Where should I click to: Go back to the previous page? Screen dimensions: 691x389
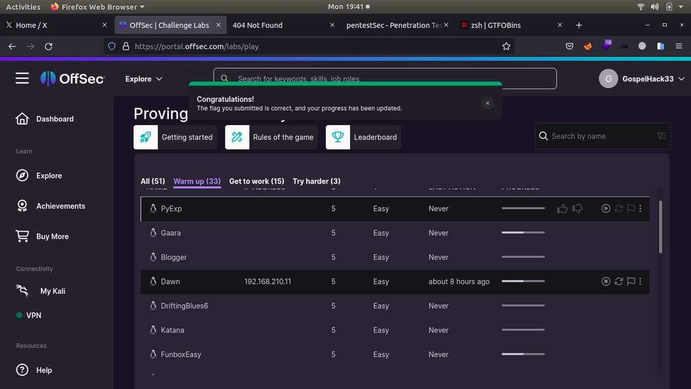click(x=12, y=46)
